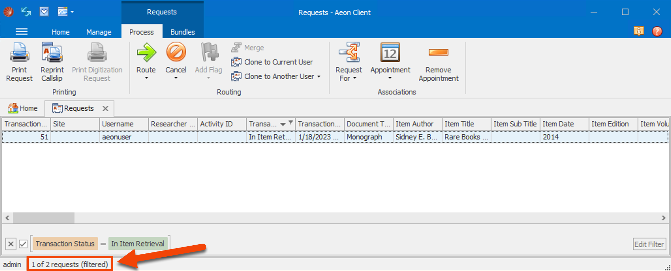
Task: Open the hamburger application menu
Action: [x=22, y=32]
